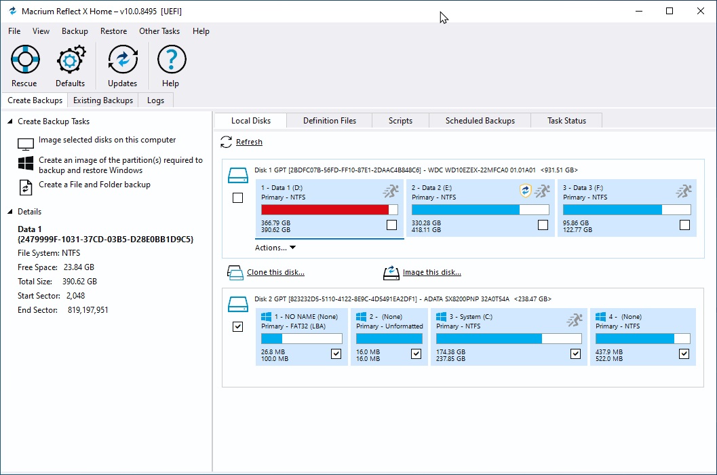Click the Updates toolbar icon
This screenshot has width=717, height=475.
(123, 59)
